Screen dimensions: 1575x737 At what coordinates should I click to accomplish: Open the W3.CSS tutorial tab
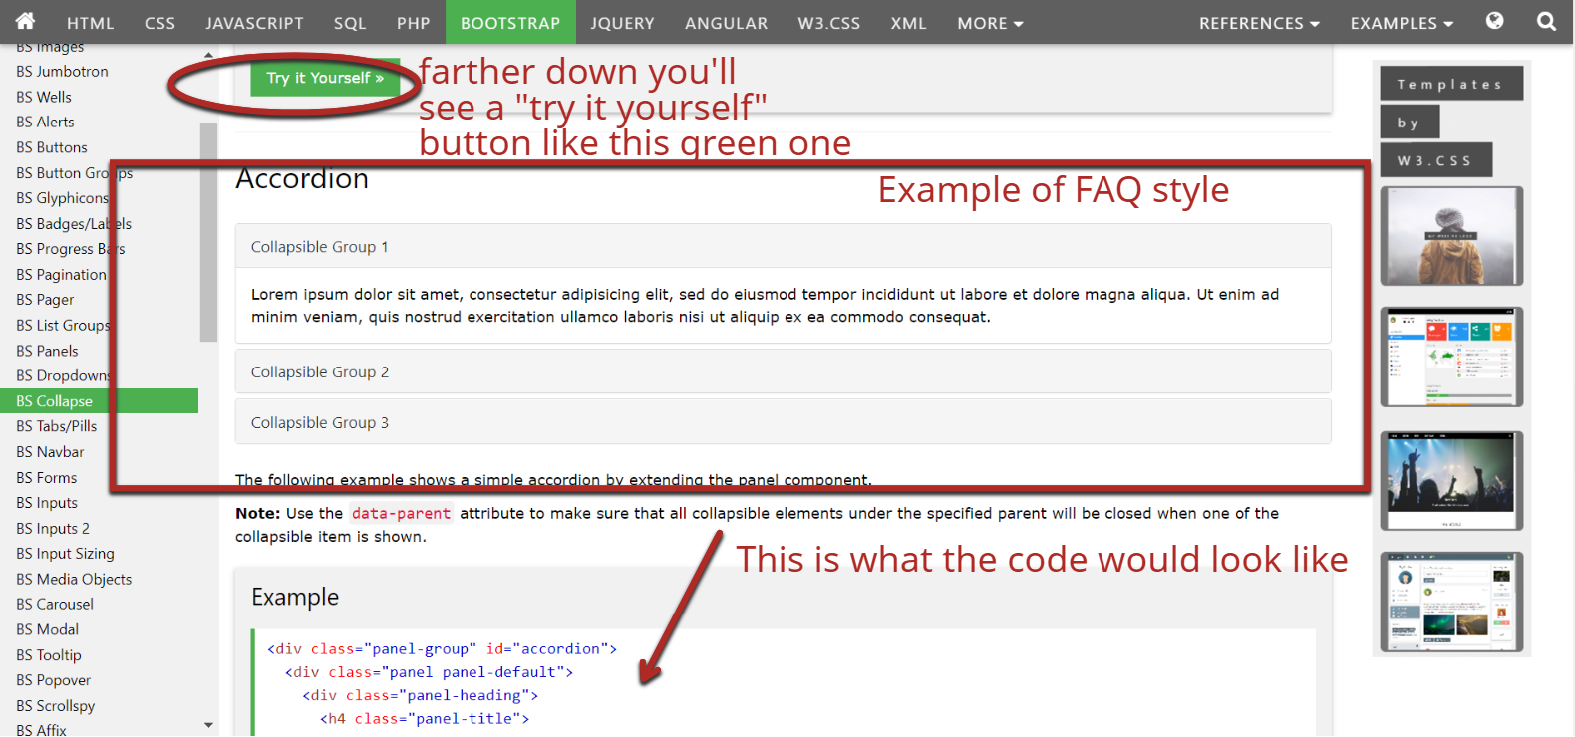pos(829,23)
